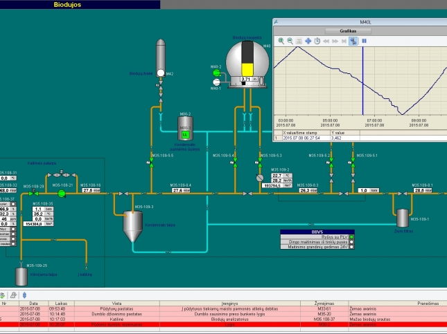The height and width of the screenshot is (334, 447).
Task: Select the M35-109-3 condensate tank
Action: pyautogui.click(x=133, y=226)
